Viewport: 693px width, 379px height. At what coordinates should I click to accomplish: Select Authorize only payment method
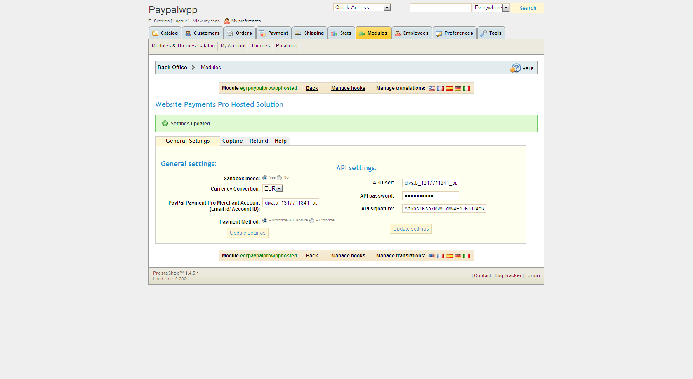tap(312, 221)
